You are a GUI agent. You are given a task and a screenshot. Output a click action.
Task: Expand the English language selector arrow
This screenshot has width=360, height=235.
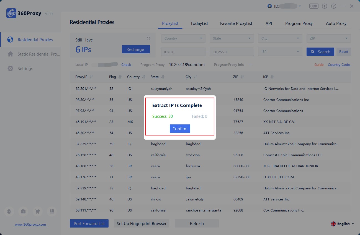[x=353, y=224]
